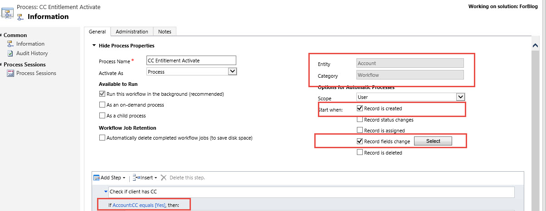Collapse the Check if client has CC step
The height and width of the screenshot is (211, 546).
pos(106,192)
